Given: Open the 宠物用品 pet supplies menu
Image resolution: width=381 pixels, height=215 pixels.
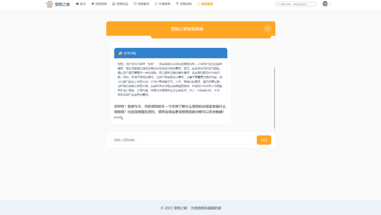Looking at the screenshot, I should point(120,4).
